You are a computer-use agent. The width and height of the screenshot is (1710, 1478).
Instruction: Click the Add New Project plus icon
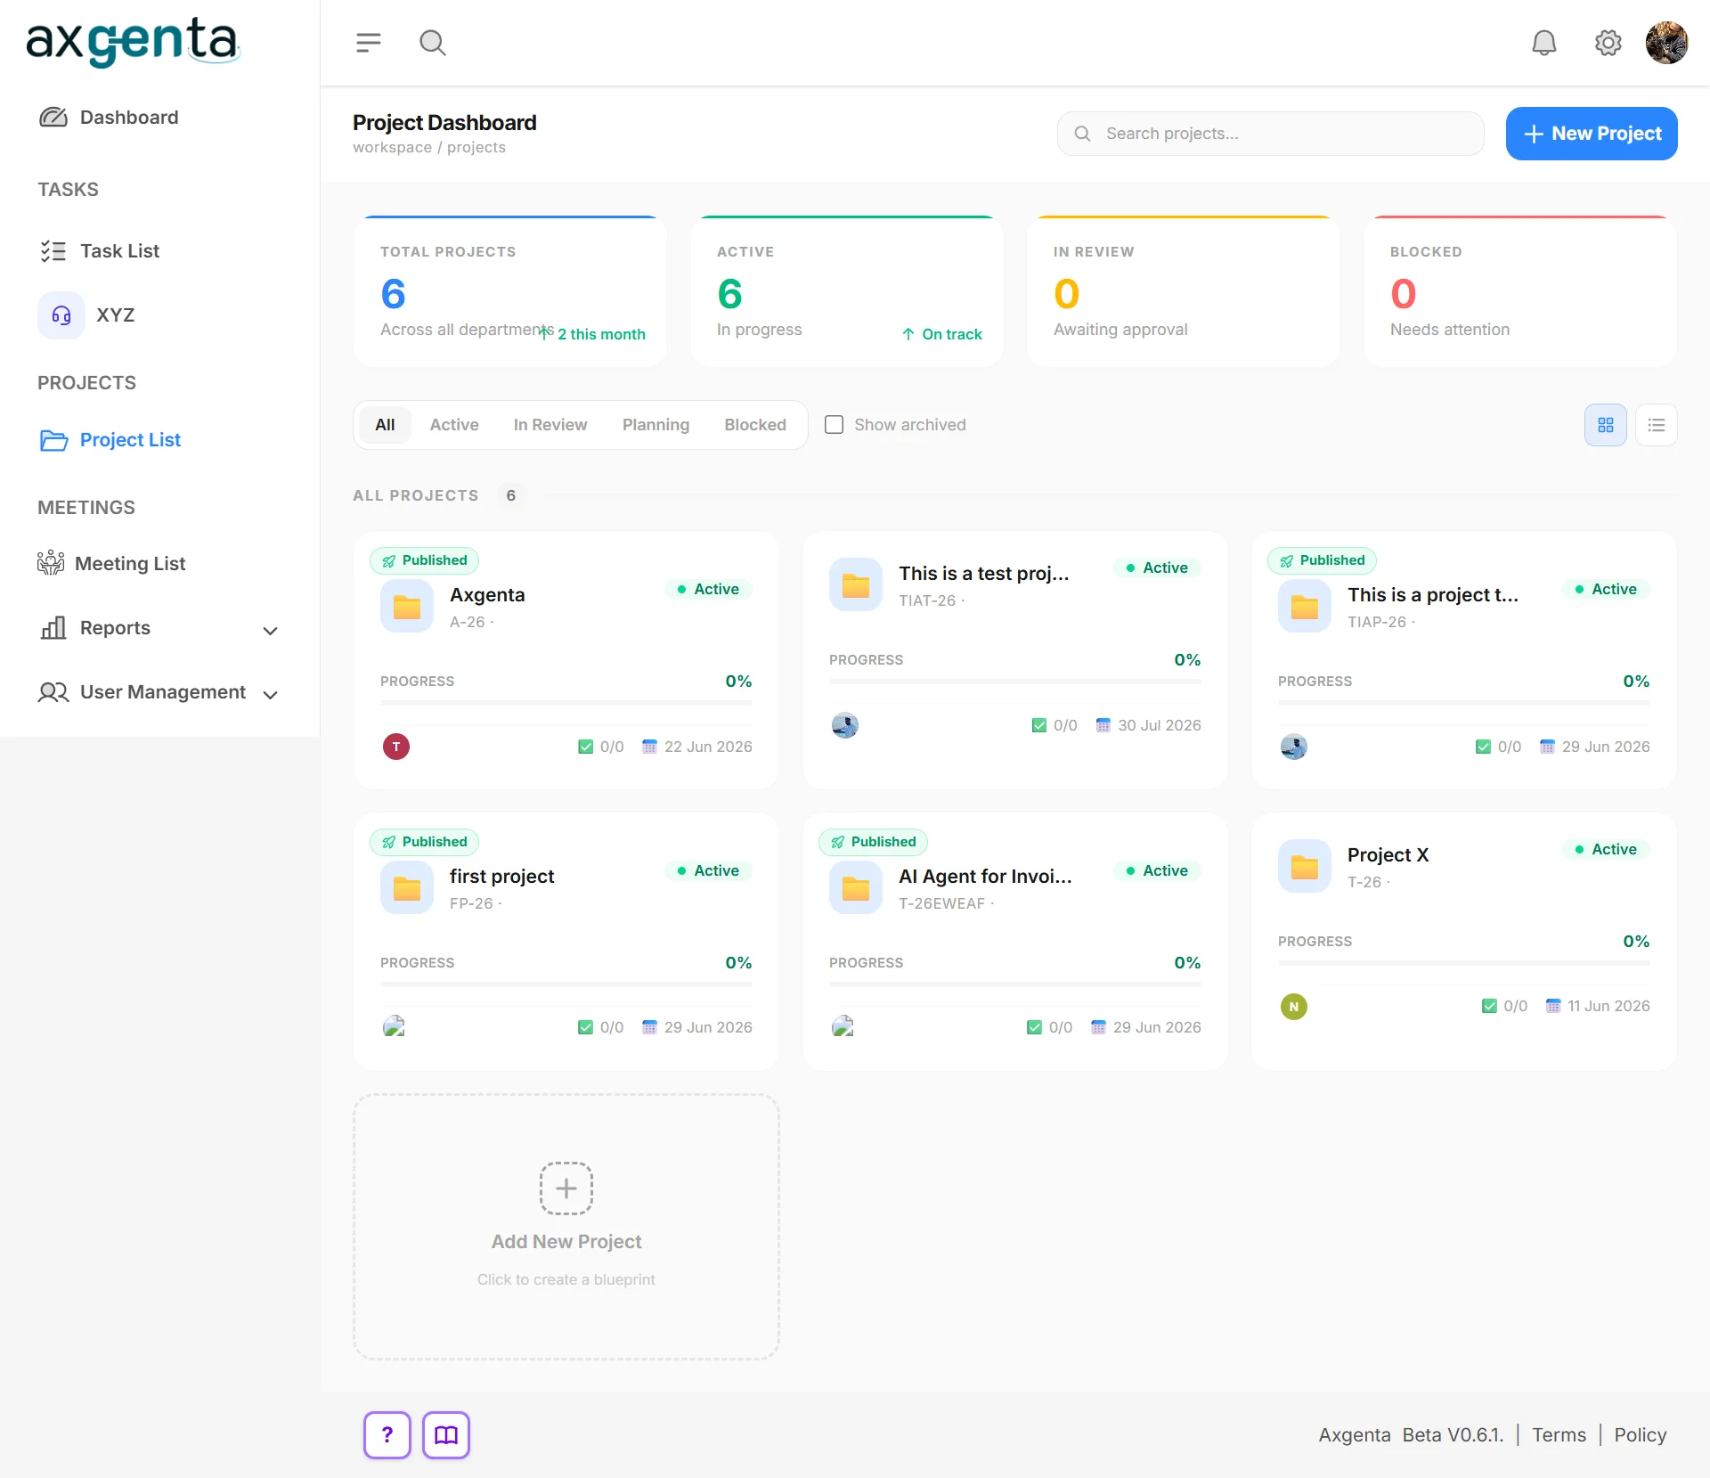tap(566, 1188)
